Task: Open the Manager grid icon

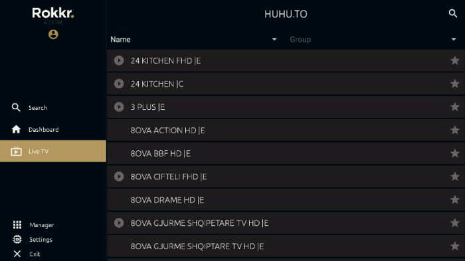Action: pos(17,225)
